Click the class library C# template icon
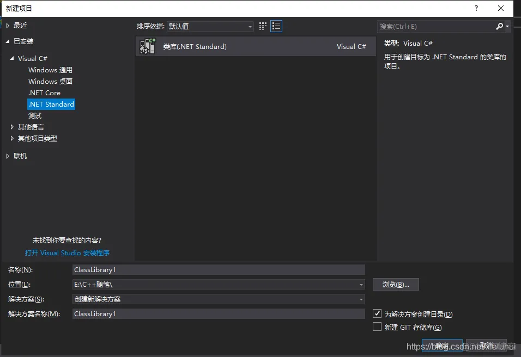This screenshot has width=521, height=357. tap(148, 46)
